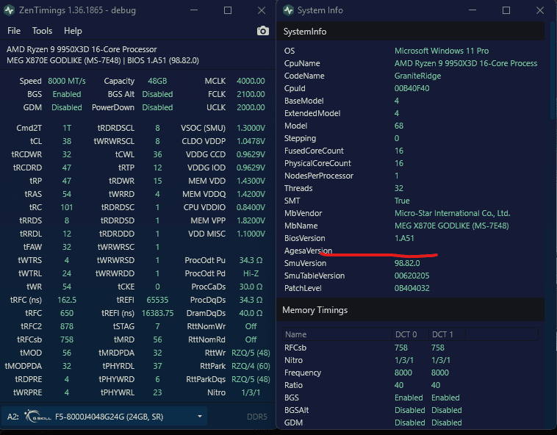The height and width of the screenshot is (435, 557).
Task: Click the RttPark value RZQ/4 (60)
Action: (x=251, y=366)
